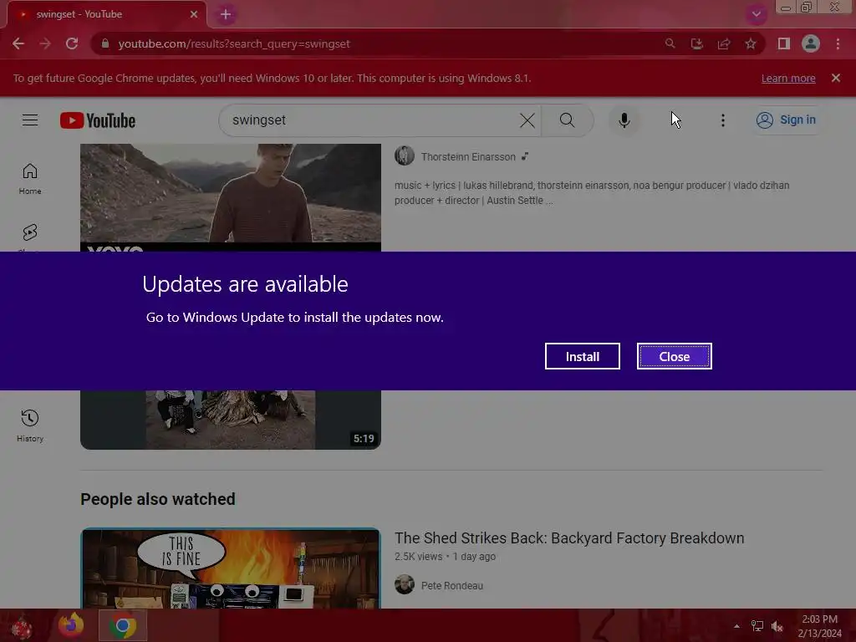Click the address bar zoom magnifier icon

(670, 43)
